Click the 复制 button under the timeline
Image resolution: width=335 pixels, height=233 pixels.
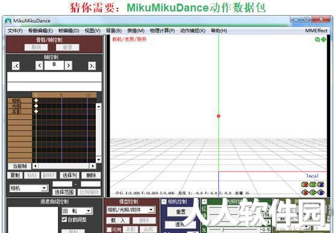click(x=15, y=175)
